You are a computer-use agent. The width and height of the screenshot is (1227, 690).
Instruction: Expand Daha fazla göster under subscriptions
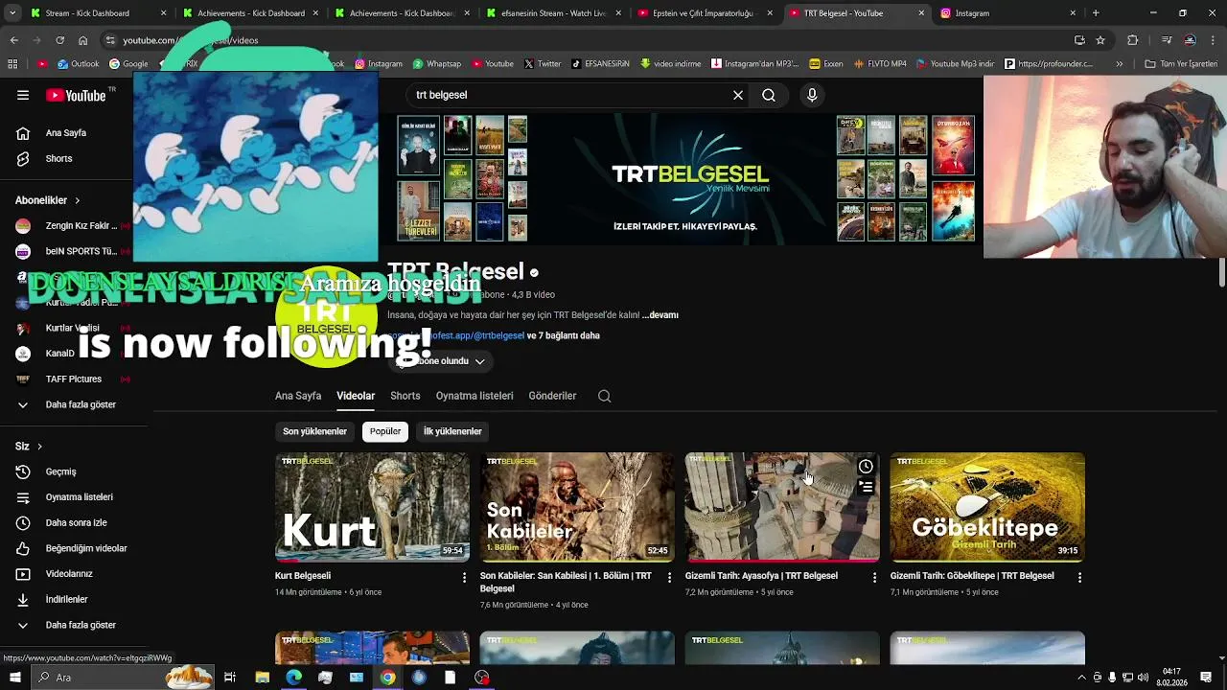65,404
